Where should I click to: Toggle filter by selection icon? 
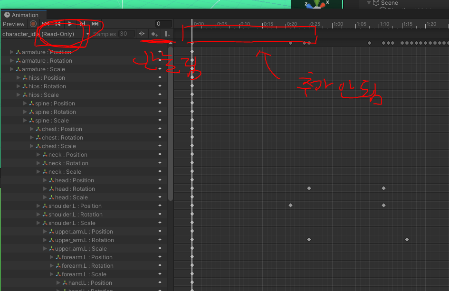pos(142,34)
